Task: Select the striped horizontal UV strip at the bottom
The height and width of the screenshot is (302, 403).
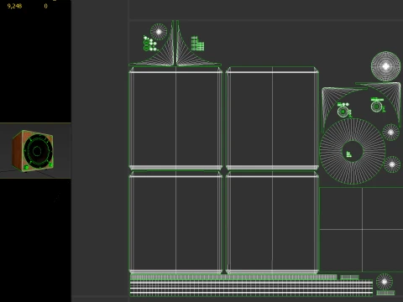Action: pos(251,288)
